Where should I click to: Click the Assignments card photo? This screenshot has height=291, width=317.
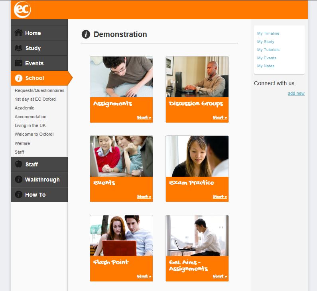pos(121,77)
